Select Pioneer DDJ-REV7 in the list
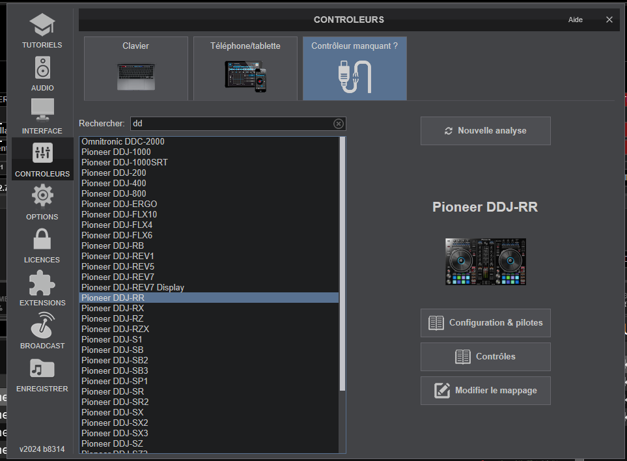 [209, 277]
